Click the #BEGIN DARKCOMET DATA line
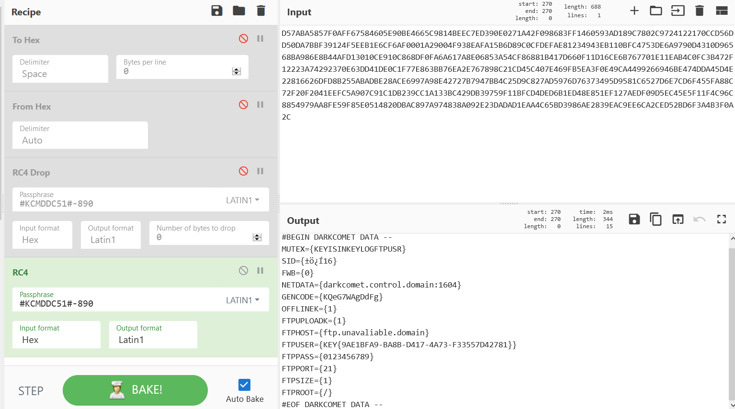 337,237
